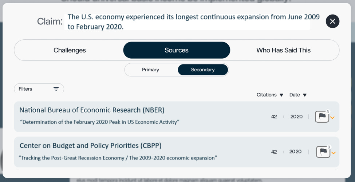
Task: Click the NBER February 2020 Peak article title
Action: pyautogui.click(x=99, y=122)
